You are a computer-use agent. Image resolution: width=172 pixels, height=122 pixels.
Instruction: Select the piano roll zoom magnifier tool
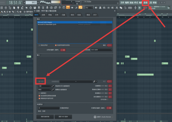coord(18,12)
